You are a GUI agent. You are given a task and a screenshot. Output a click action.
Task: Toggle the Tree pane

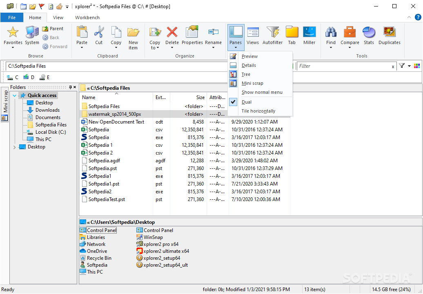[246, 74]
